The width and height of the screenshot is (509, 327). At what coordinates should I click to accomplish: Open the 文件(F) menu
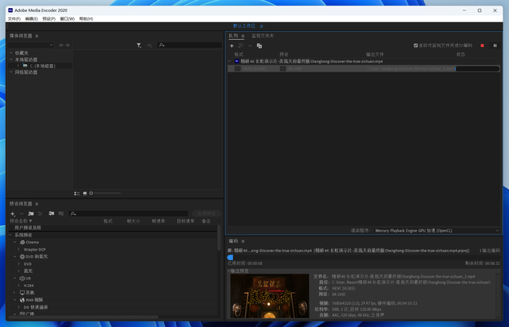pos(14,19)
